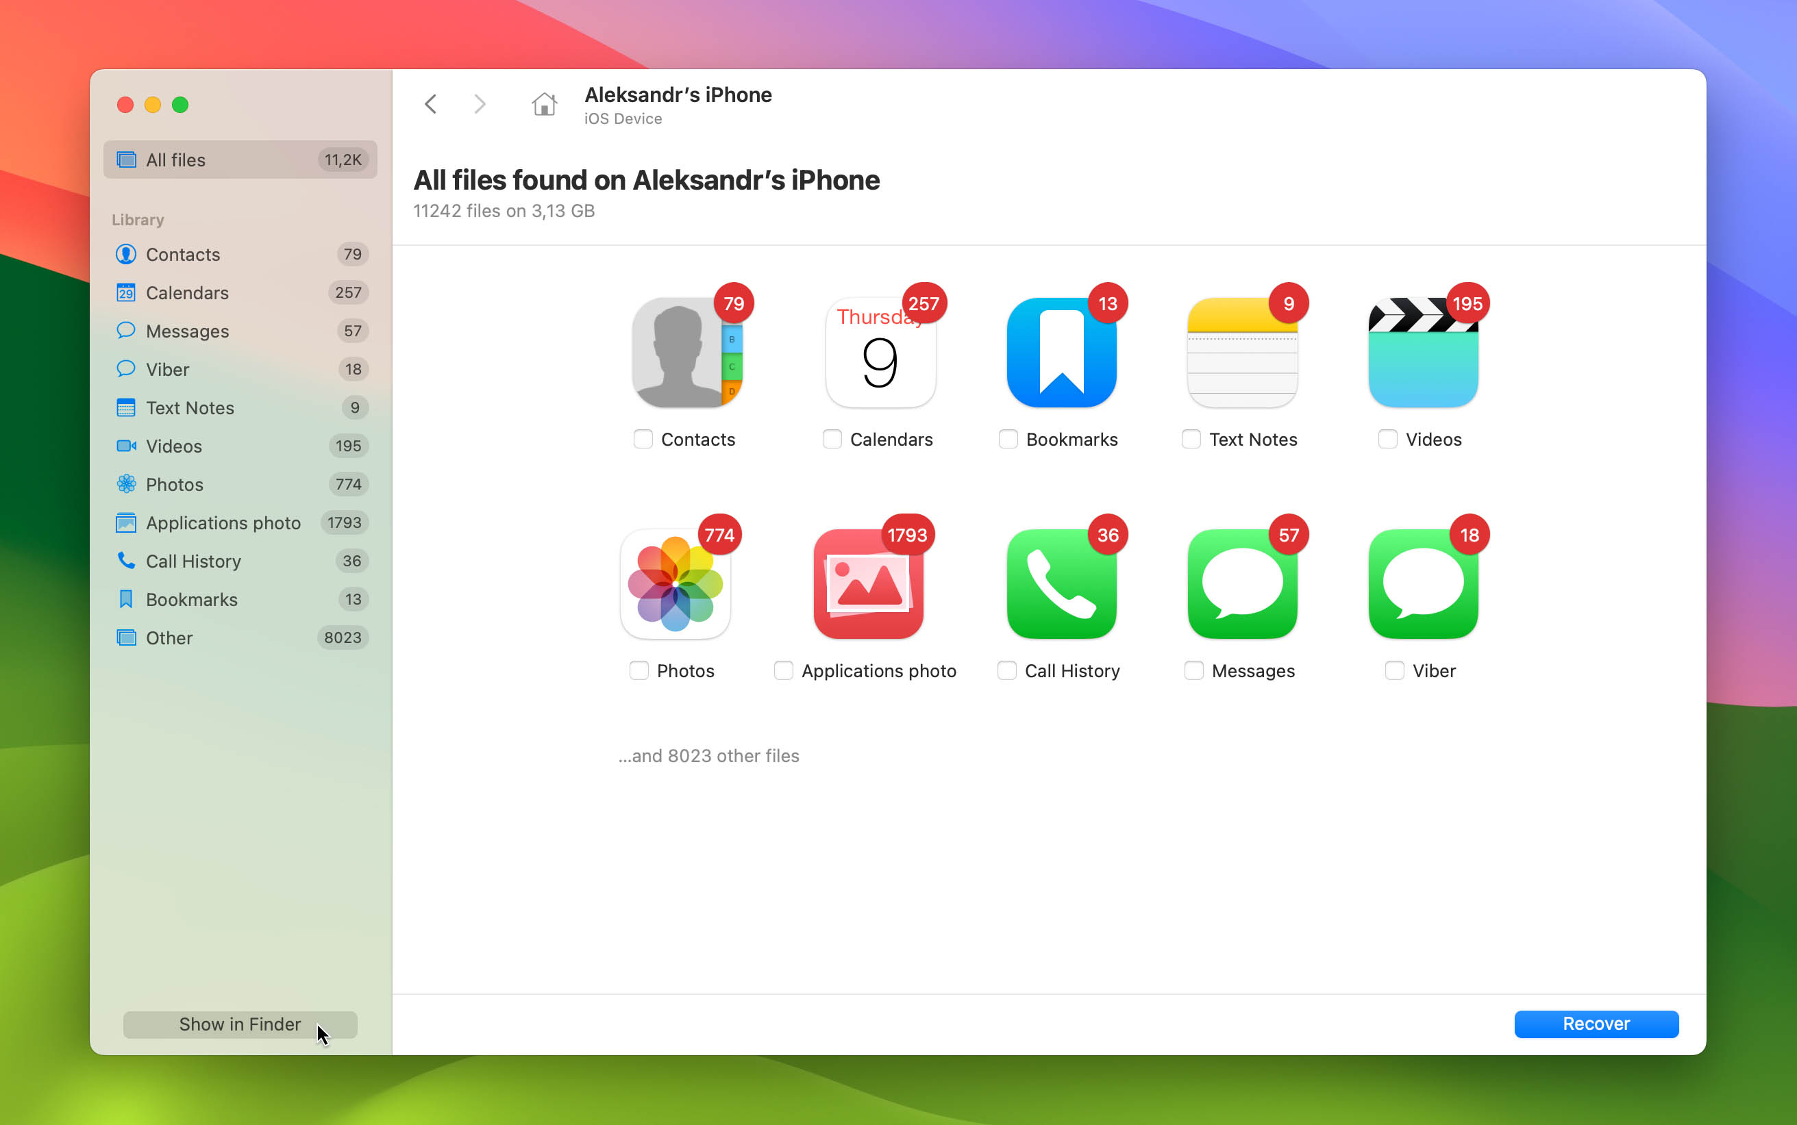Click the Bookmarks app icon in the grid

(x=1060, y=352)
